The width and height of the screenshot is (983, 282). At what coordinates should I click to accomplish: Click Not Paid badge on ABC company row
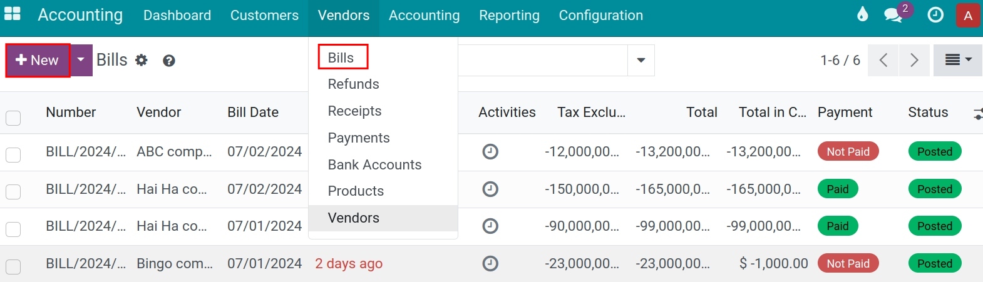tap(848, 151)
